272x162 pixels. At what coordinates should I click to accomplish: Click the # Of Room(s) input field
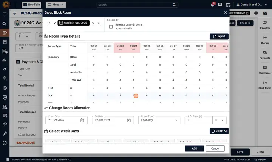click(x=199, y=120)
